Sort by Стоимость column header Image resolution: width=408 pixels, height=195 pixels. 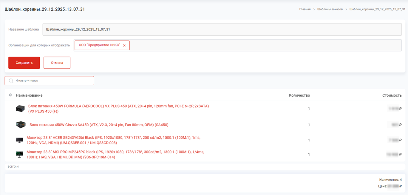(392, 95)
